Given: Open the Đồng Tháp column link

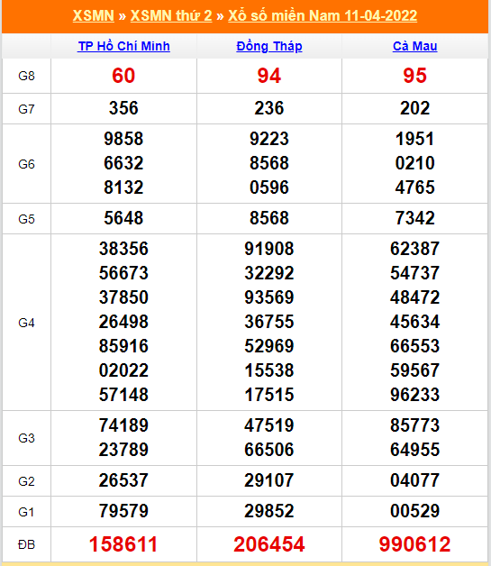Looking at the screenshot, I should click(269, 46).
